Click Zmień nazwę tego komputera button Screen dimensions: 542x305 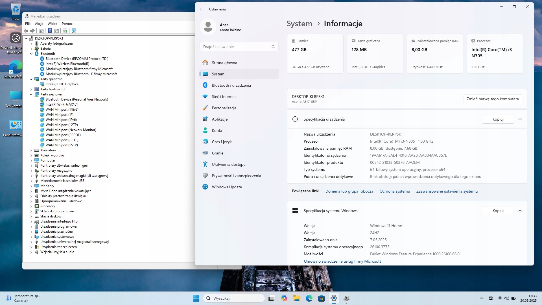(492, 99)
